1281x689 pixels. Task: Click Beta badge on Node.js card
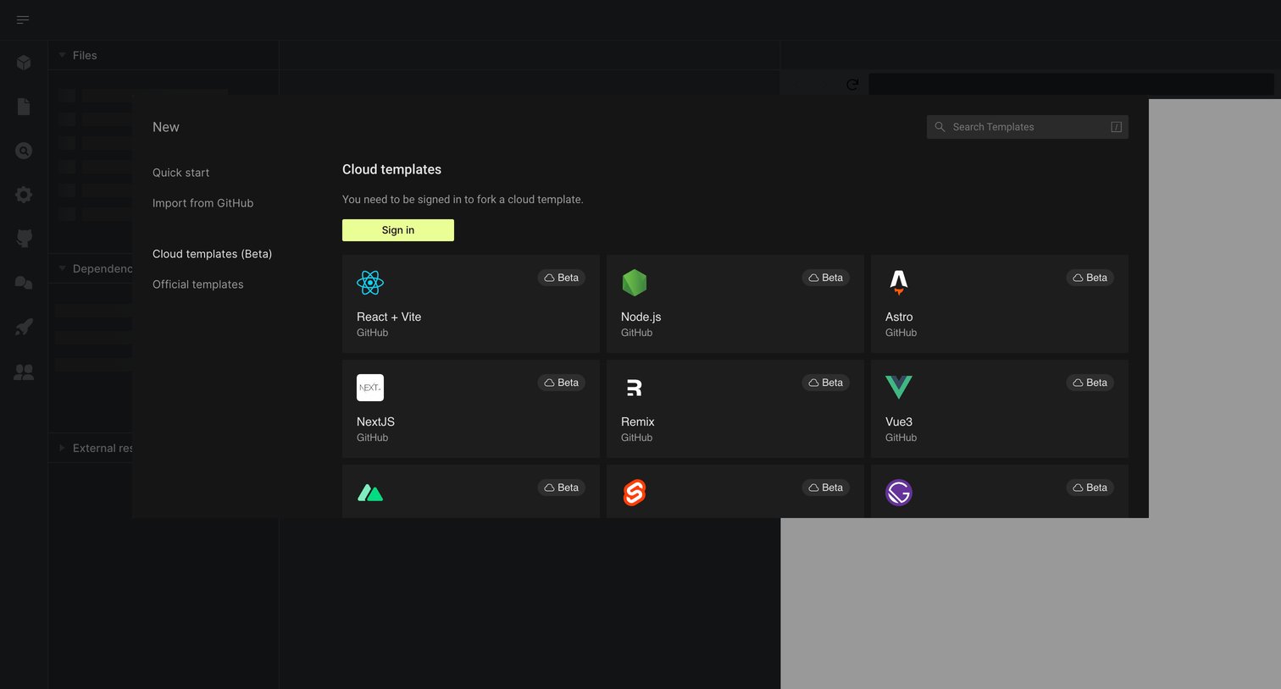point(826,278)
